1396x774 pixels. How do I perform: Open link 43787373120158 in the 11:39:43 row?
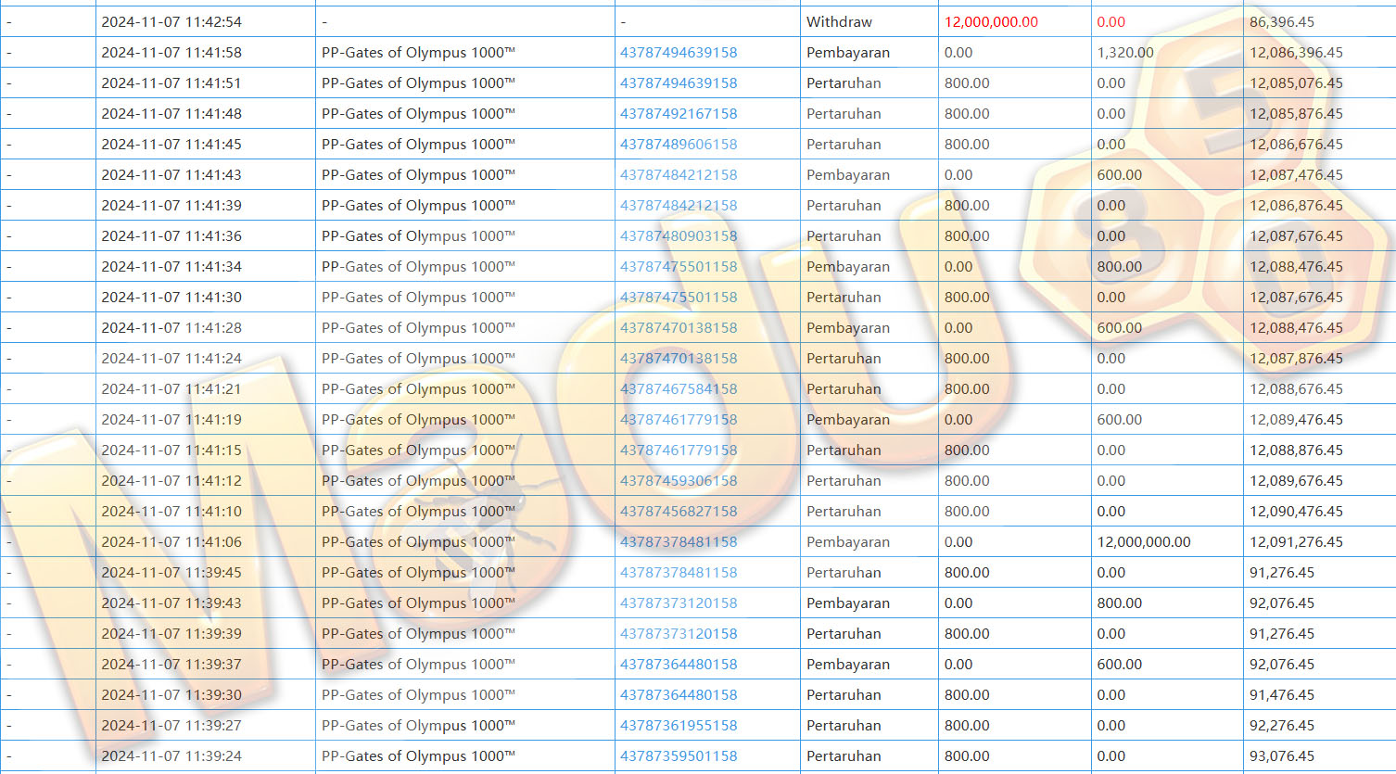(679, 603)
